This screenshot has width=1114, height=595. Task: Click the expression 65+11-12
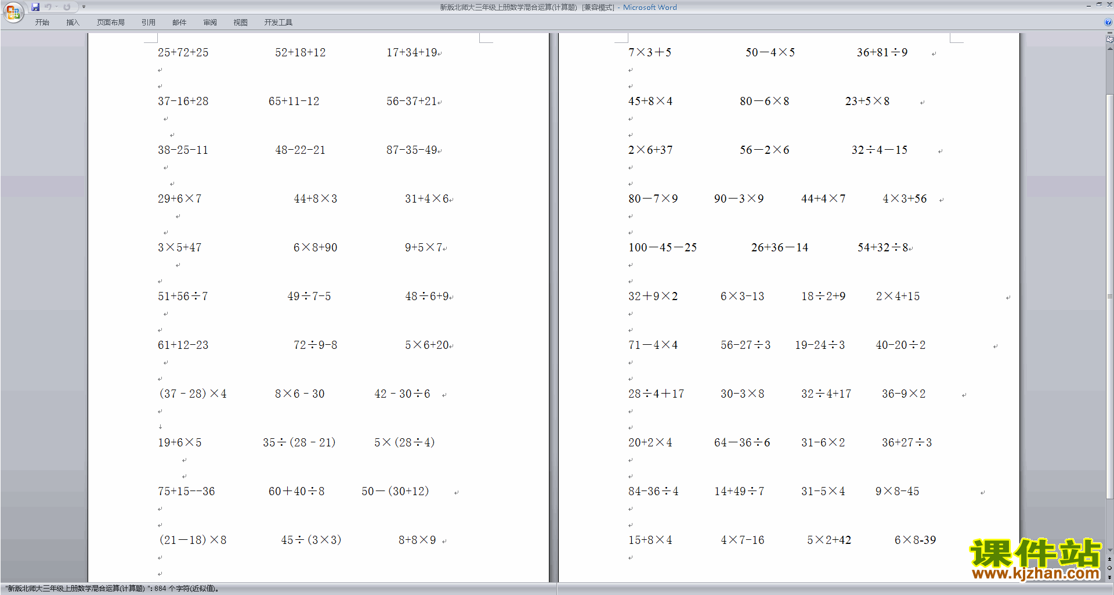point(294,101)
